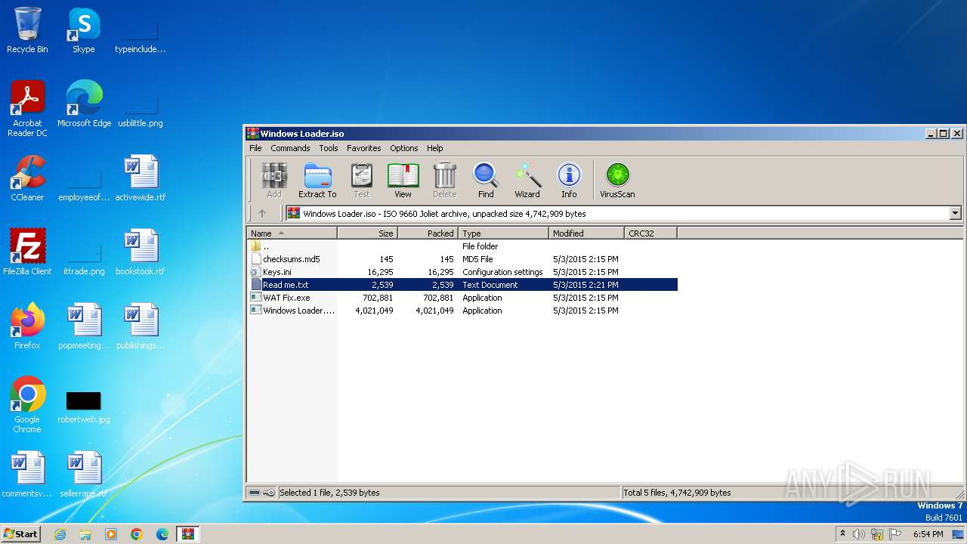Open the View toolbar icon
This screenshot has width=967, height=544.
pos(403,181)
